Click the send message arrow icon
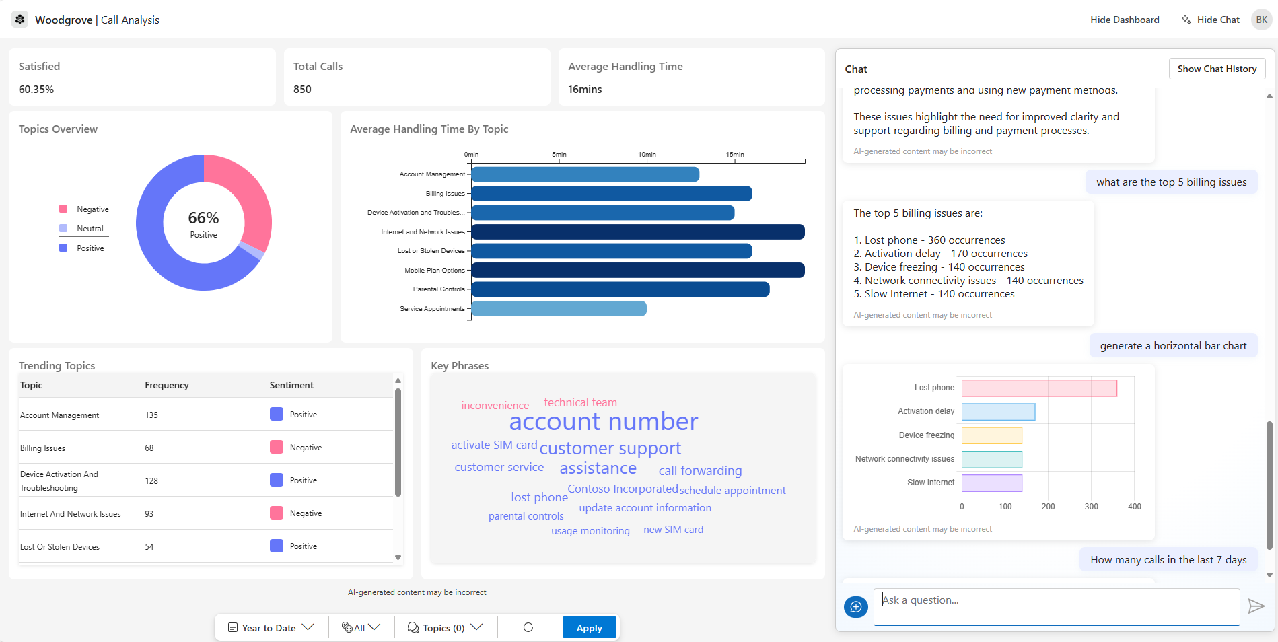The width and height of the screenshot is (1278, 642). 1256,606
